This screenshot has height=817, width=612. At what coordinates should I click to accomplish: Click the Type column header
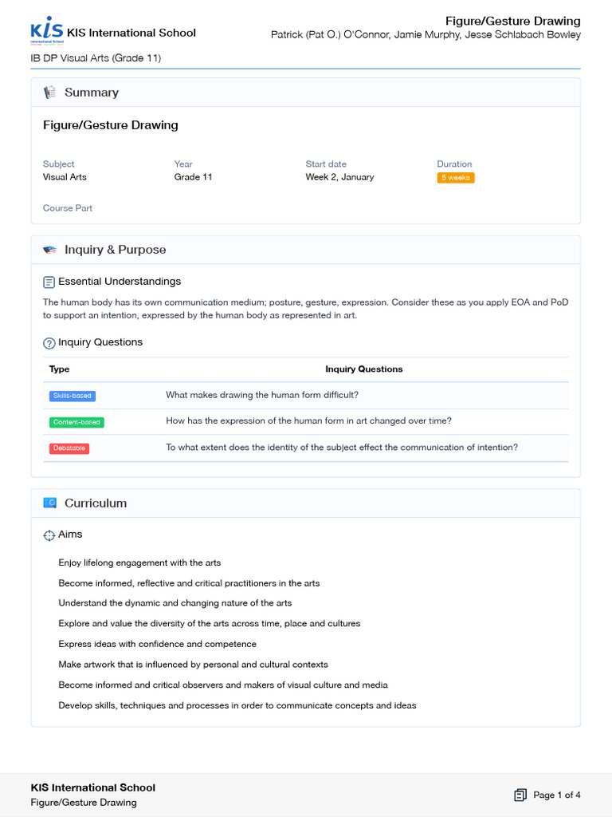click(x=60, y=369)
